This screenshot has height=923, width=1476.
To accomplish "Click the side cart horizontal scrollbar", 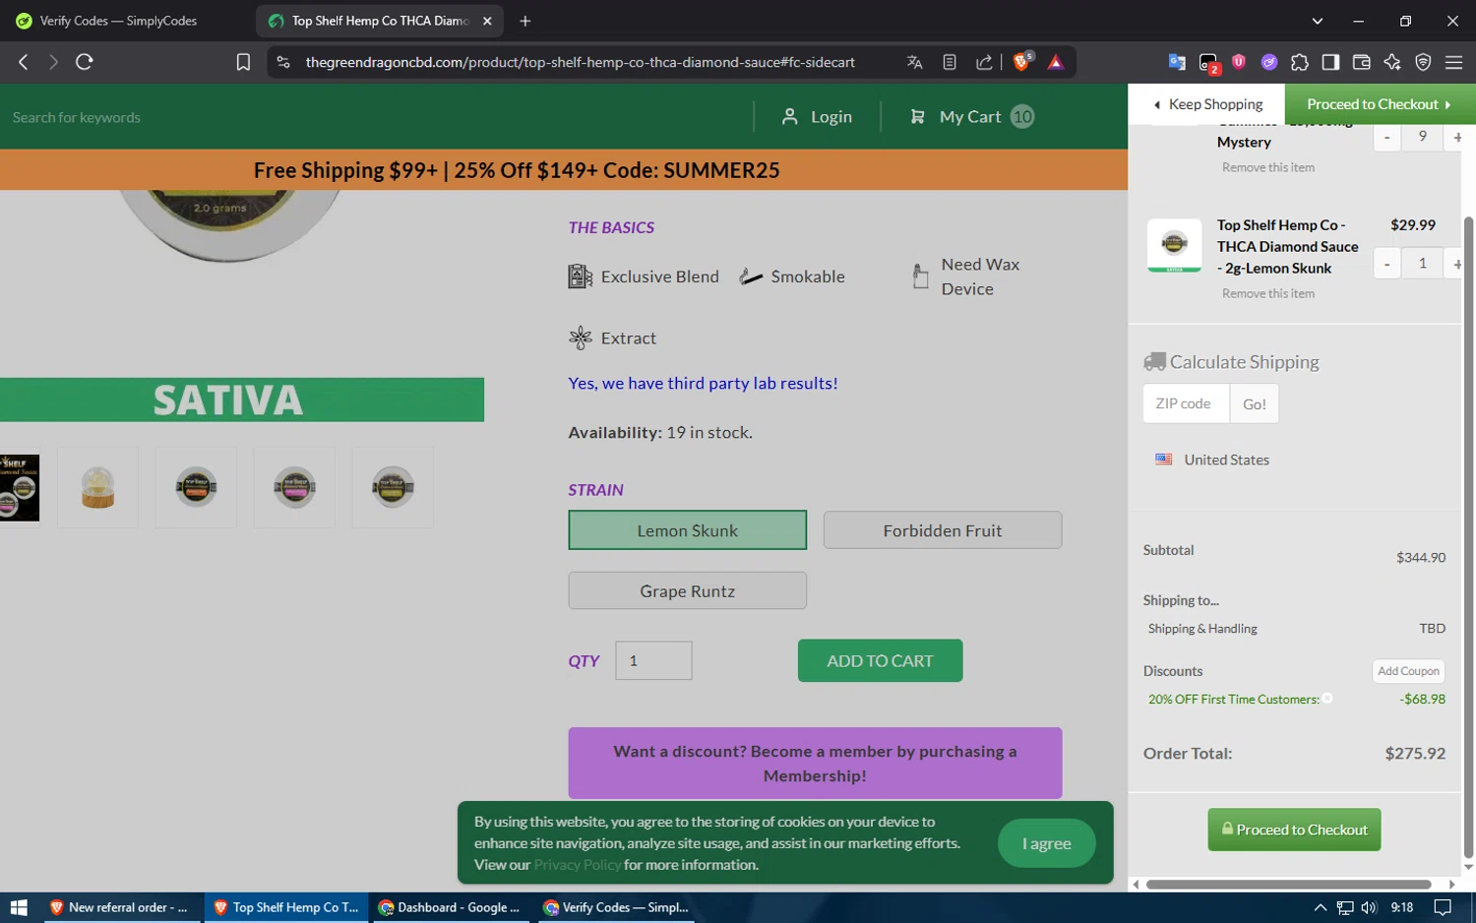I will point(1288,884).
